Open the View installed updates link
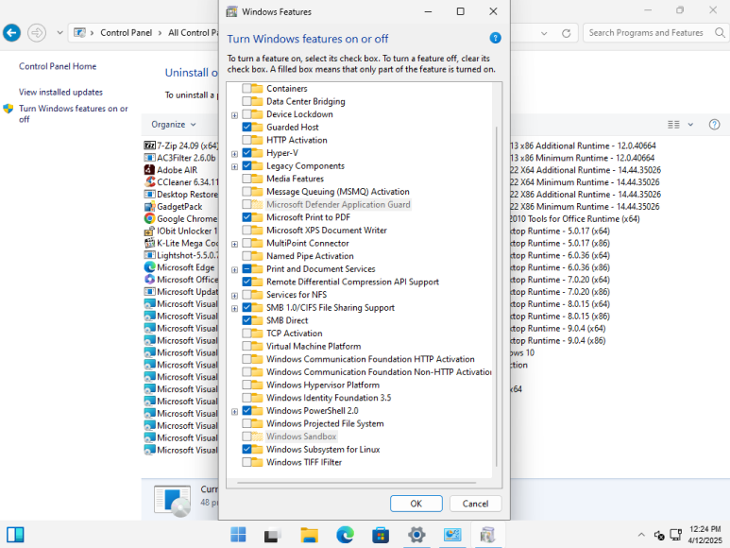Screen dimensions: 730x548 pyautogui.click(x=60, y=93)
